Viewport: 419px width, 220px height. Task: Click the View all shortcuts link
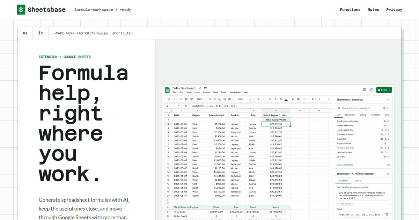345,165
